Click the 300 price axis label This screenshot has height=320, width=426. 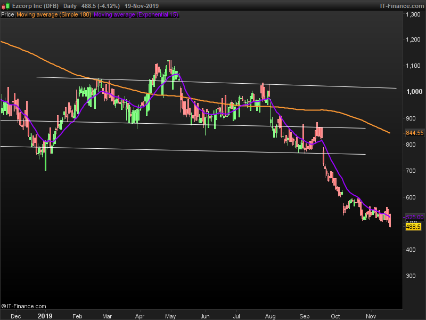tap(411, 276)
